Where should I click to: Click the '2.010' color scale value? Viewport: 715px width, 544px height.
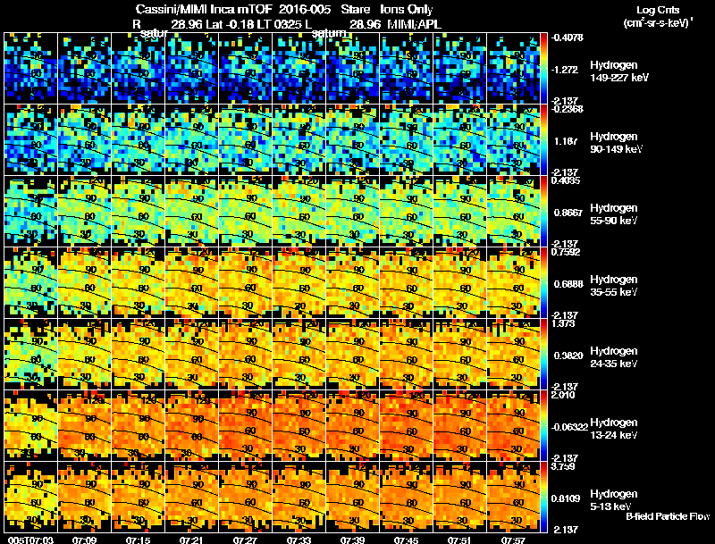point(563,395)
